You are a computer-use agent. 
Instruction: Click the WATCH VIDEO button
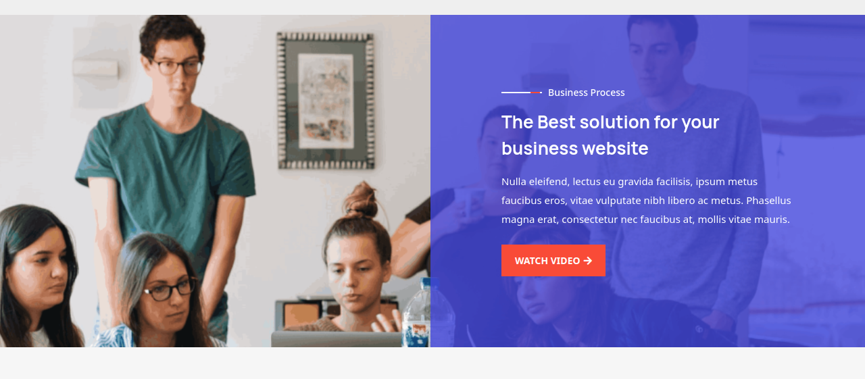coord(553,260)
